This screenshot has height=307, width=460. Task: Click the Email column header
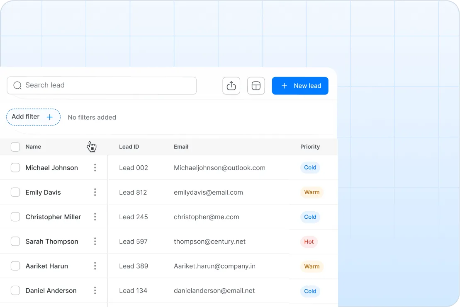click(181, 147)
